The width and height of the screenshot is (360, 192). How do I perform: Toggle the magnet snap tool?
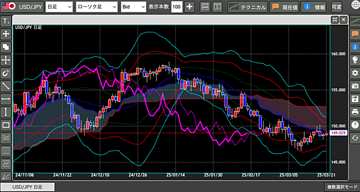pyautogui.click(x=6, y=73)
